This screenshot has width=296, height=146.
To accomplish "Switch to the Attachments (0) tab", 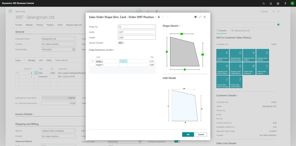I will coord(240,30).
